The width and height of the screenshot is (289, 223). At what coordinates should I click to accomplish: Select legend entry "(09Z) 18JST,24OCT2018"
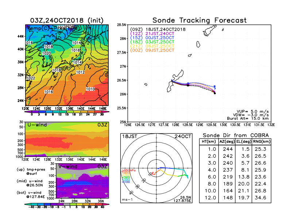pyautogui.click(x=158, y=29)
